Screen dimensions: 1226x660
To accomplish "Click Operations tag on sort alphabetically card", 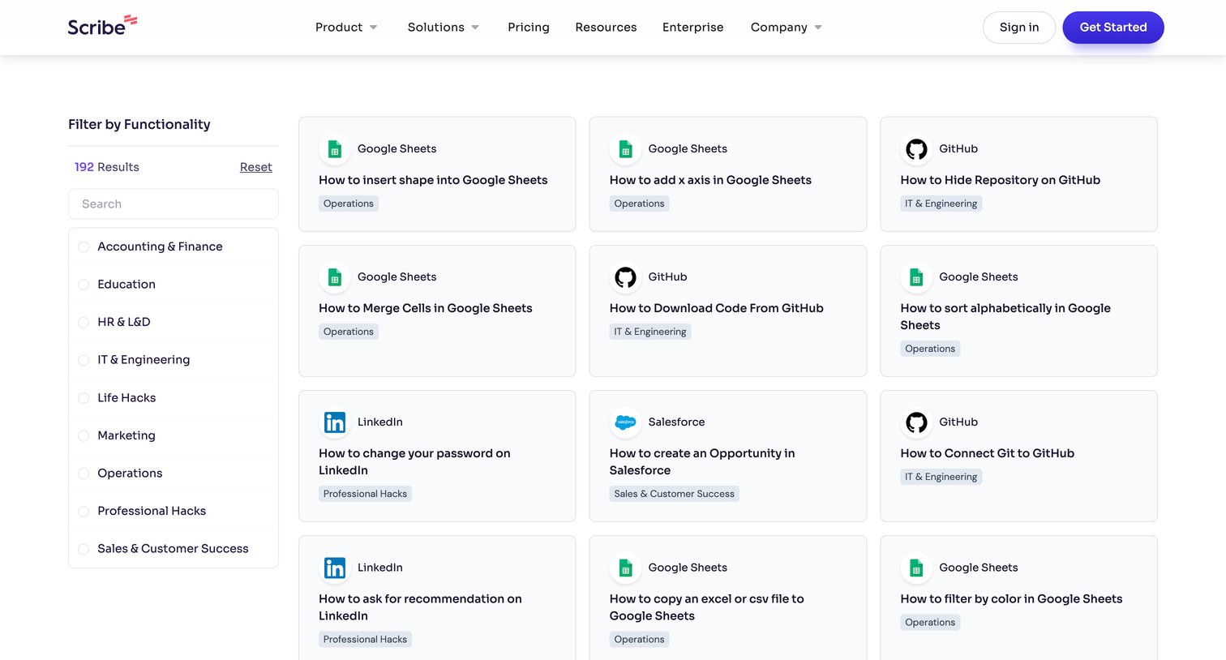I will (x=930, y=349).
